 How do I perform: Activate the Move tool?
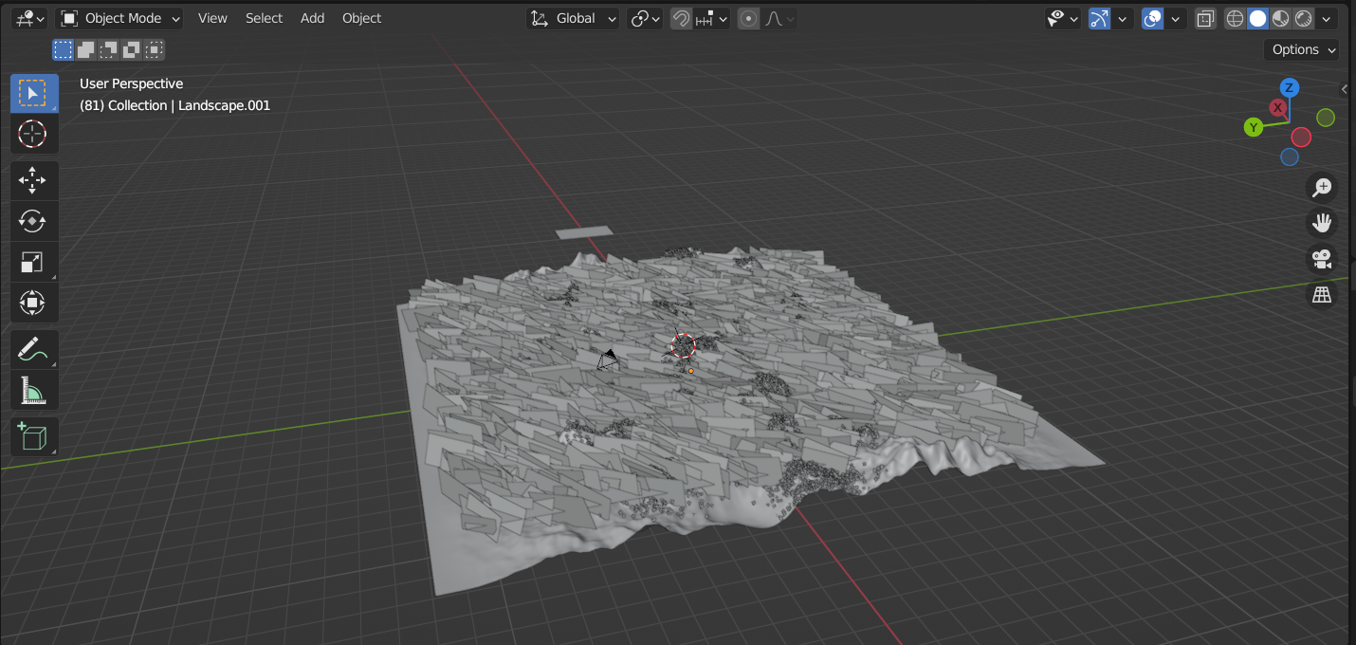pyautogui.click(x=33, y=179)
